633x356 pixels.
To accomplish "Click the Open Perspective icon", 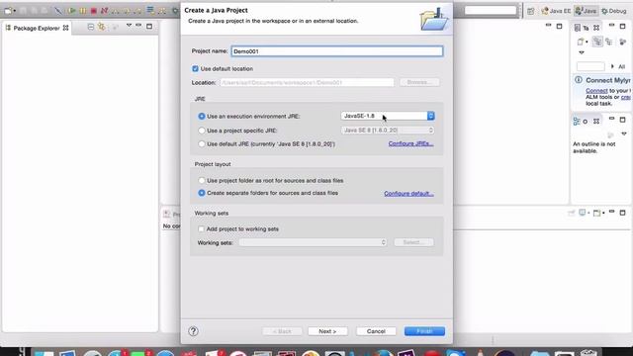I will click(x=530, y=11).
